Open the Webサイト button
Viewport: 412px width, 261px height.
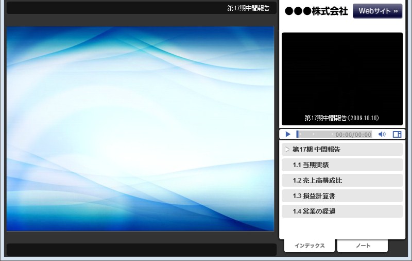point(377,11)
